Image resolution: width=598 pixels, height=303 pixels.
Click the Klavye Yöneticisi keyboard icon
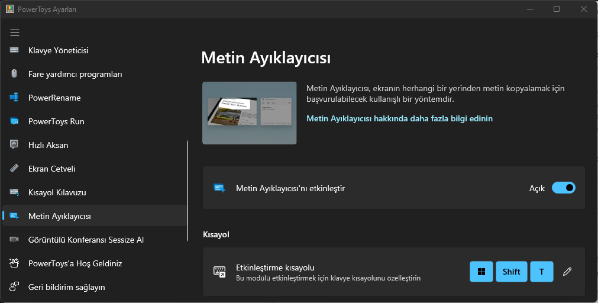point(14,50)
